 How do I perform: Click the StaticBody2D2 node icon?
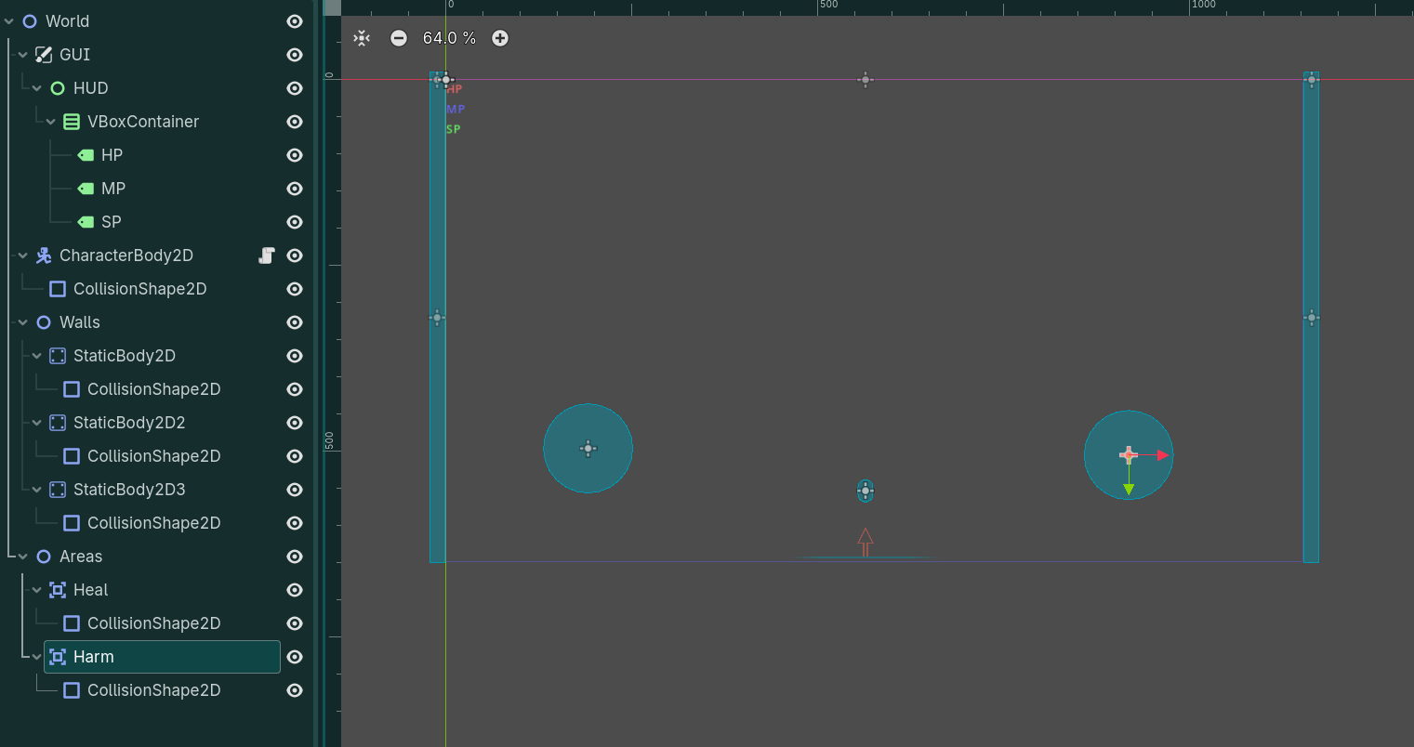click(x=58, y=423)
